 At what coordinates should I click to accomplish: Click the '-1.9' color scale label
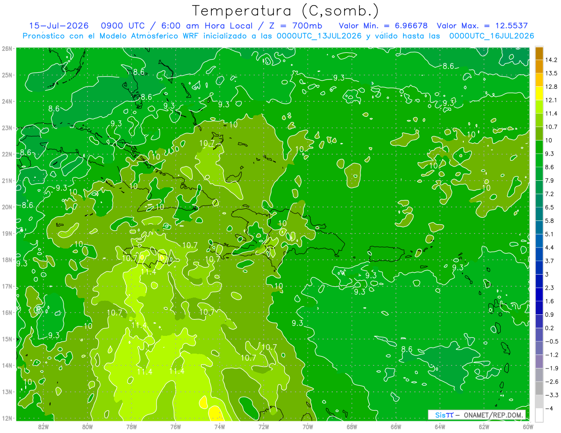(551, 368)
